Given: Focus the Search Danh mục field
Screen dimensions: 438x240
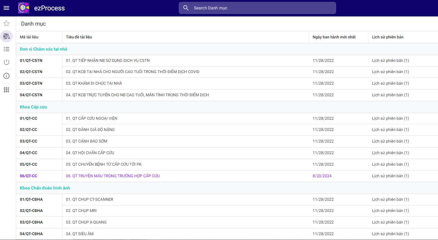Looking at the screenshot, I should tap(262, 8).
